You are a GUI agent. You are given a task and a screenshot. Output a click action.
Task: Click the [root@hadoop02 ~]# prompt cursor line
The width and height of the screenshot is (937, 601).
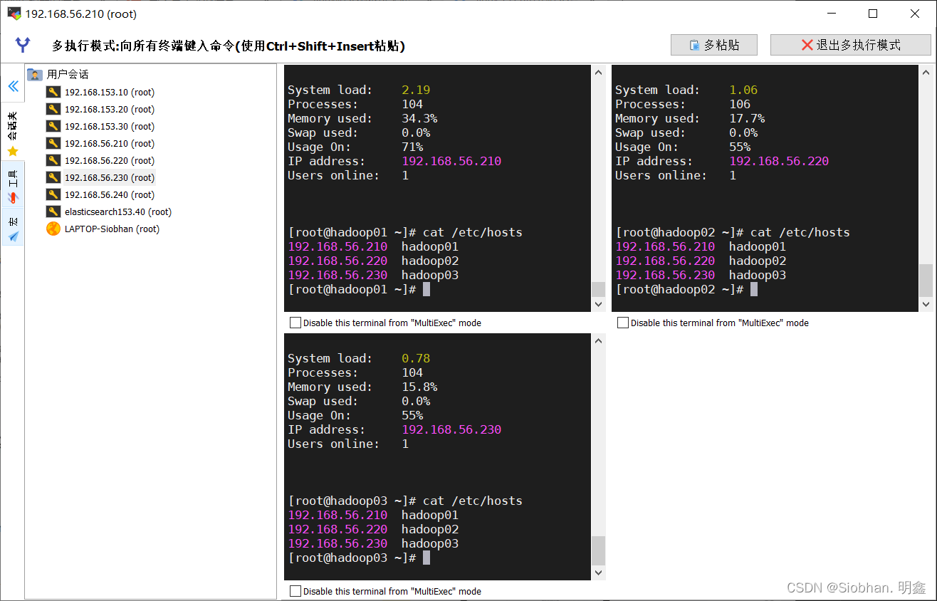[686, 289]
